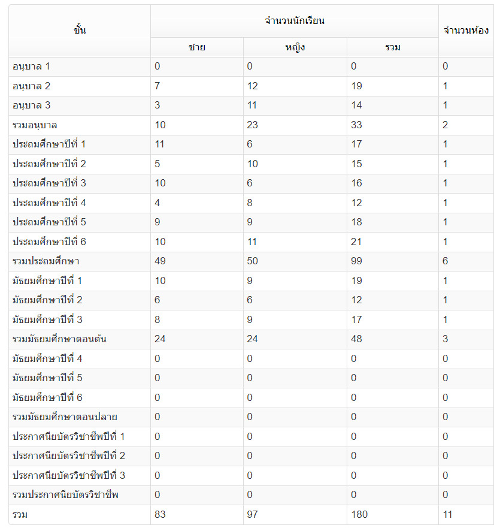Select the รวมประถมศึกษา row label

tap(46, 261)
